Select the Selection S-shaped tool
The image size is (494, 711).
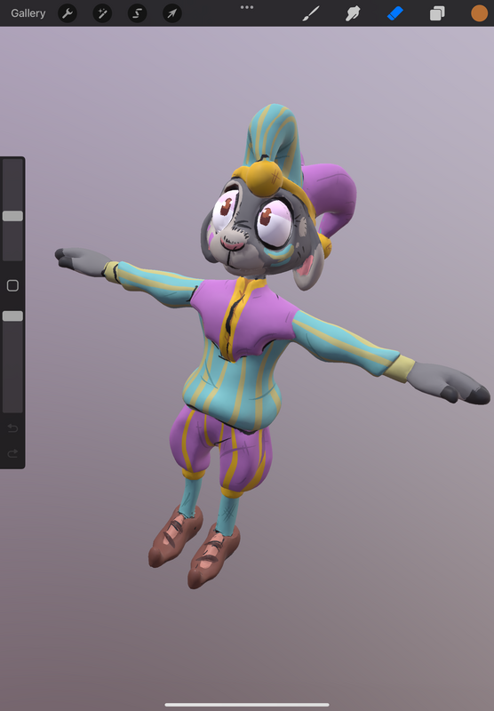tap(138, 13)
